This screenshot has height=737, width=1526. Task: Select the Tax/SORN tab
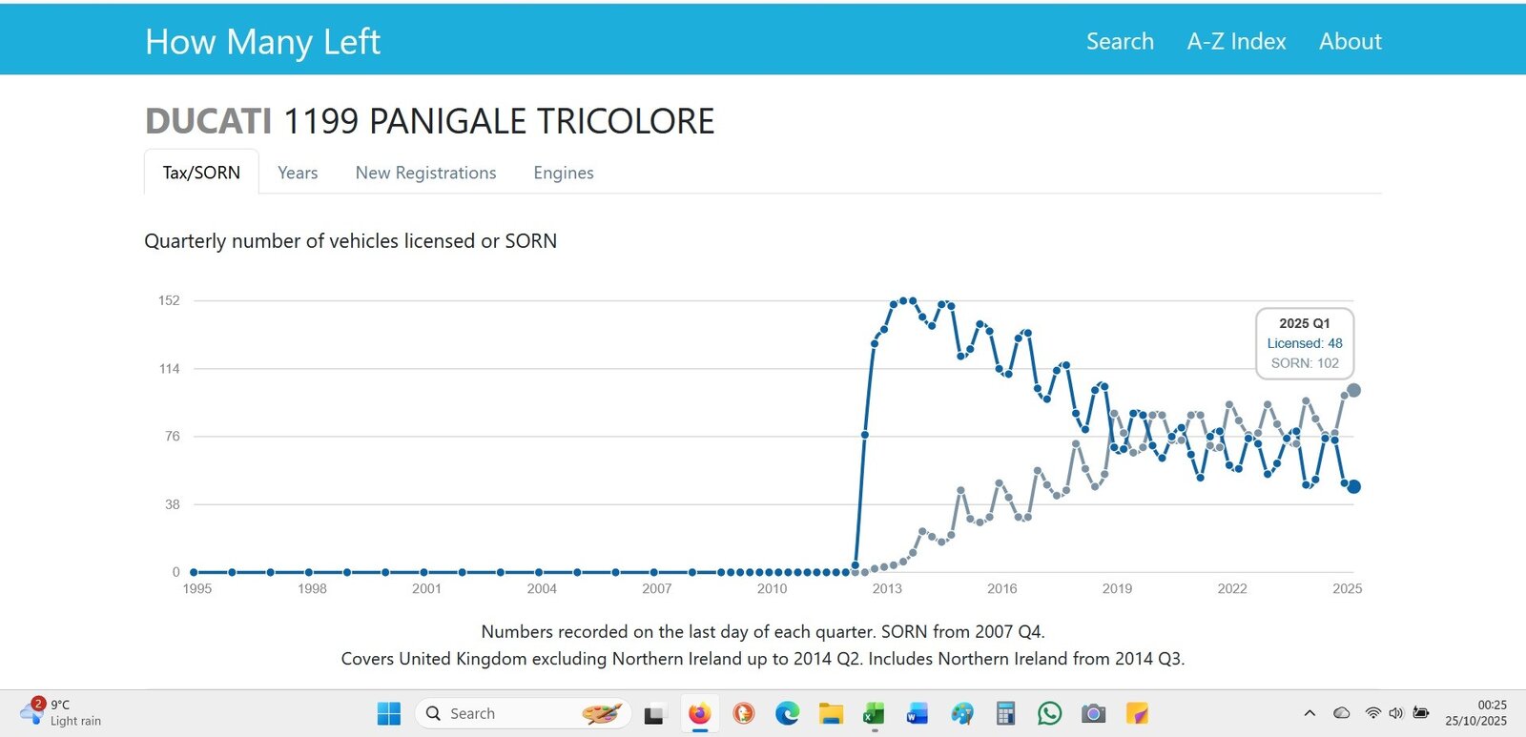click(x=201, y=173)
